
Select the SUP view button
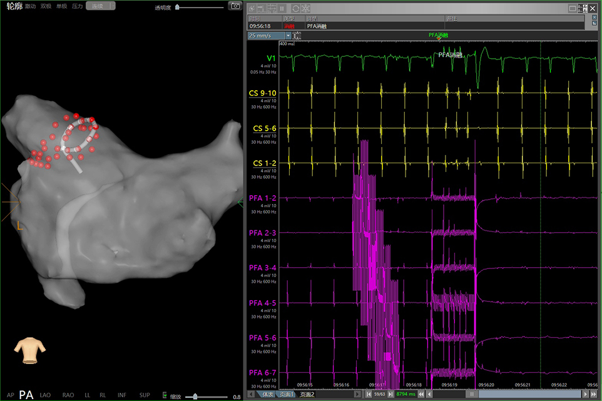[x=145, y=395]
